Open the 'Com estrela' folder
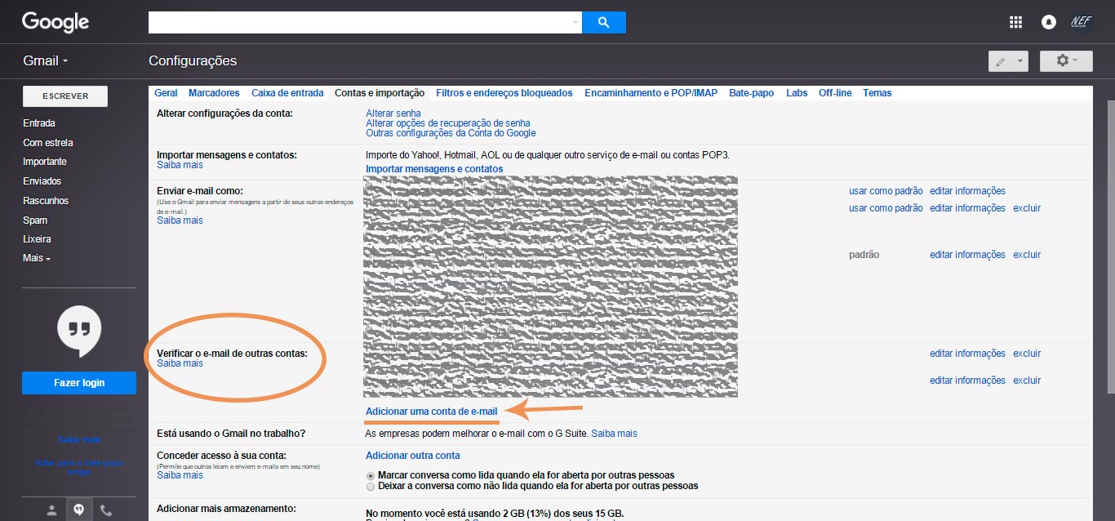1115x521 pixels. point(48,143)
